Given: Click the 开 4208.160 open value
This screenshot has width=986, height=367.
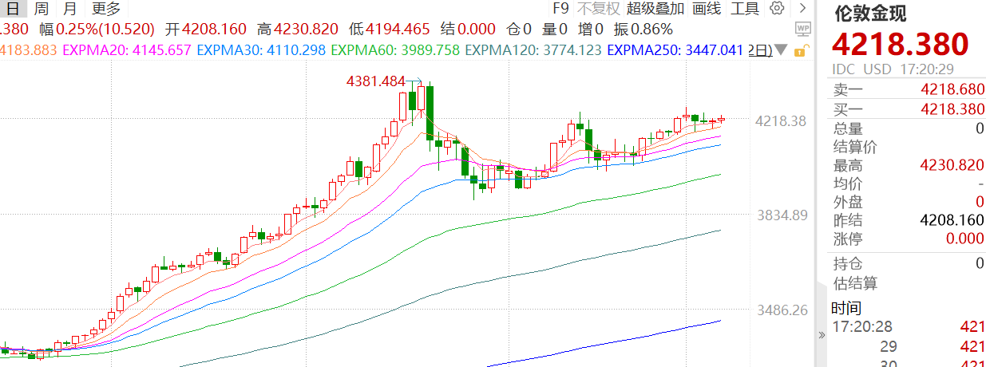Looking at the screenshot, I should click(x=205, y=30).
